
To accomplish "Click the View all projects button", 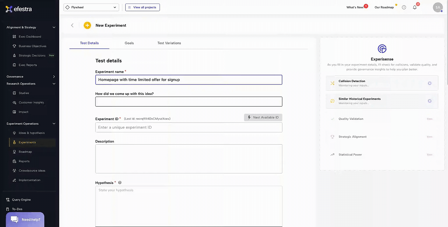I will click(x=142, y=7).
